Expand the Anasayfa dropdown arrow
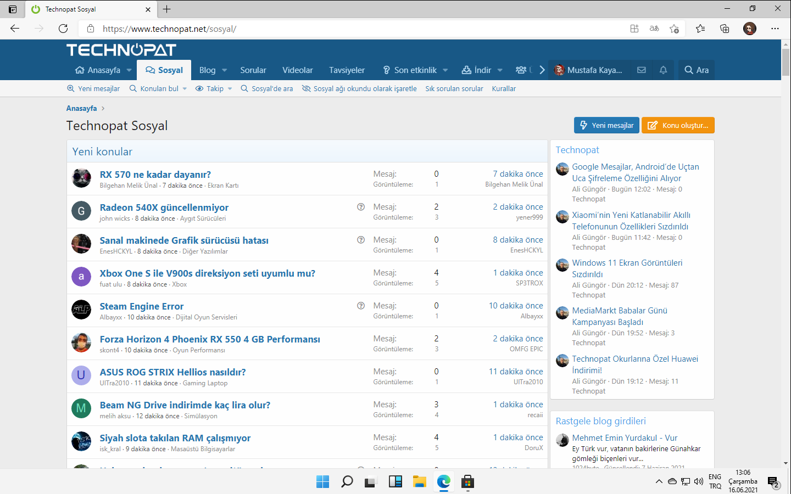791x494 pixels. (x=129, y=70)
